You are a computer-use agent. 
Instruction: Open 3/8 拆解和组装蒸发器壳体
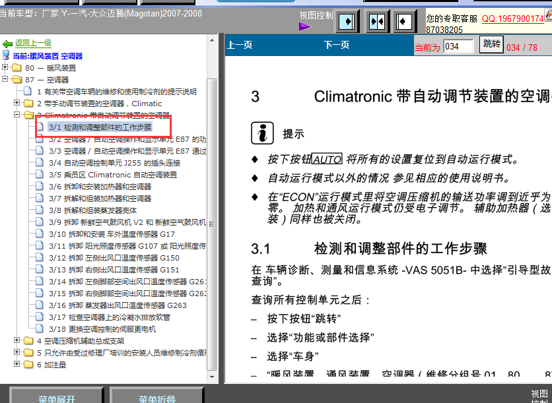coord(92,210)
